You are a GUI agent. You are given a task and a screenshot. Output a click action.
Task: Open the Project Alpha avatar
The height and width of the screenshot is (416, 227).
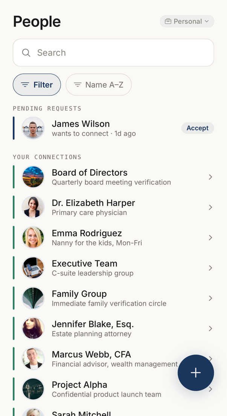[33, 389]
